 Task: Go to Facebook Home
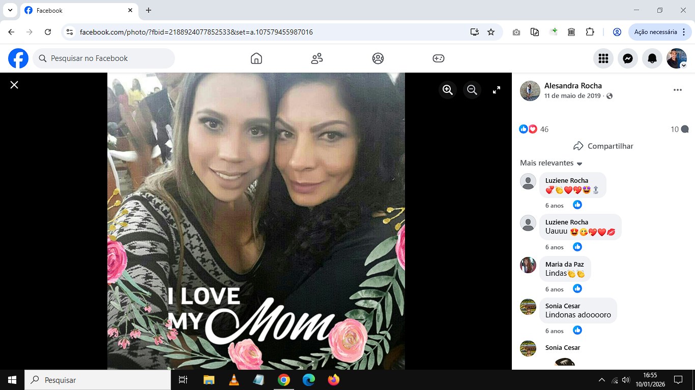click(x=256, y=58)
